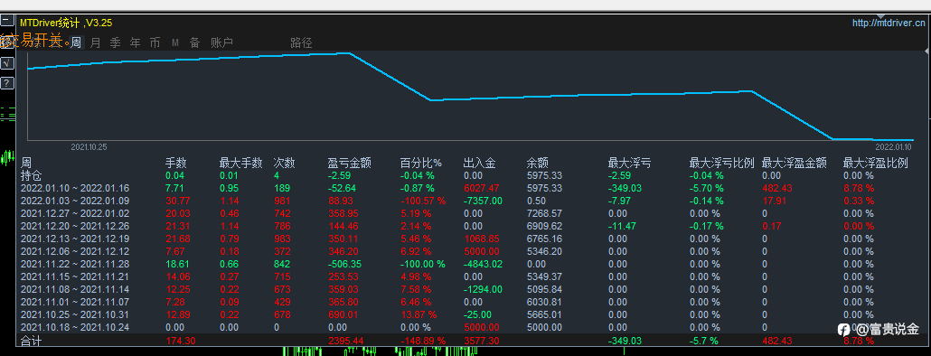Viewport: 931px width, 356px height.
Task: Switch to the 年 (year) statistics tab
Action: click(x=136, y=42)
